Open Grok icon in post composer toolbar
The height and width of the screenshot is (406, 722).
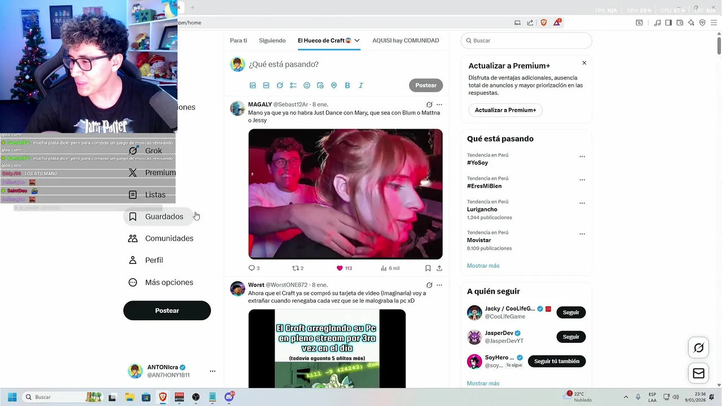(x=280, y=85)
